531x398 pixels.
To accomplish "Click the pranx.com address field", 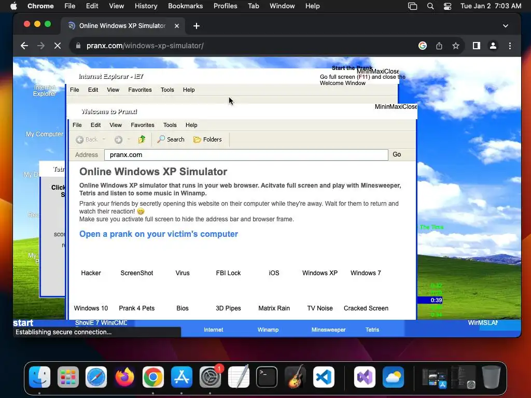I will click(x=246, y=155).
